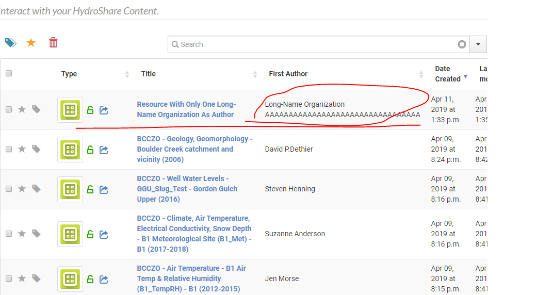Open 'BCCZO - Air Temperature - B1 Air Temp' link
The width and height of the screenshot is (537, 295).
point(191,278)
